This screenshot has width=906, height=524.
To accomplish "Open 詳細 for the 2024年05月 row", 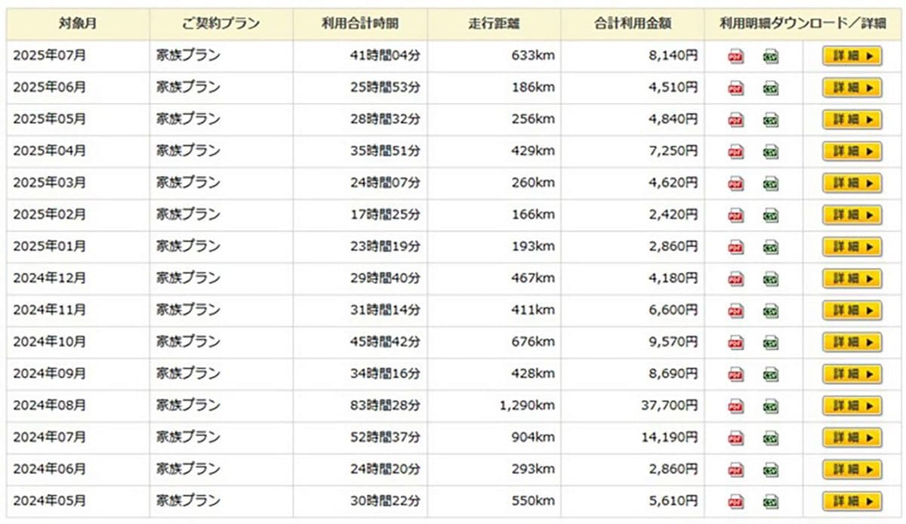I will (x=852, y=501).
